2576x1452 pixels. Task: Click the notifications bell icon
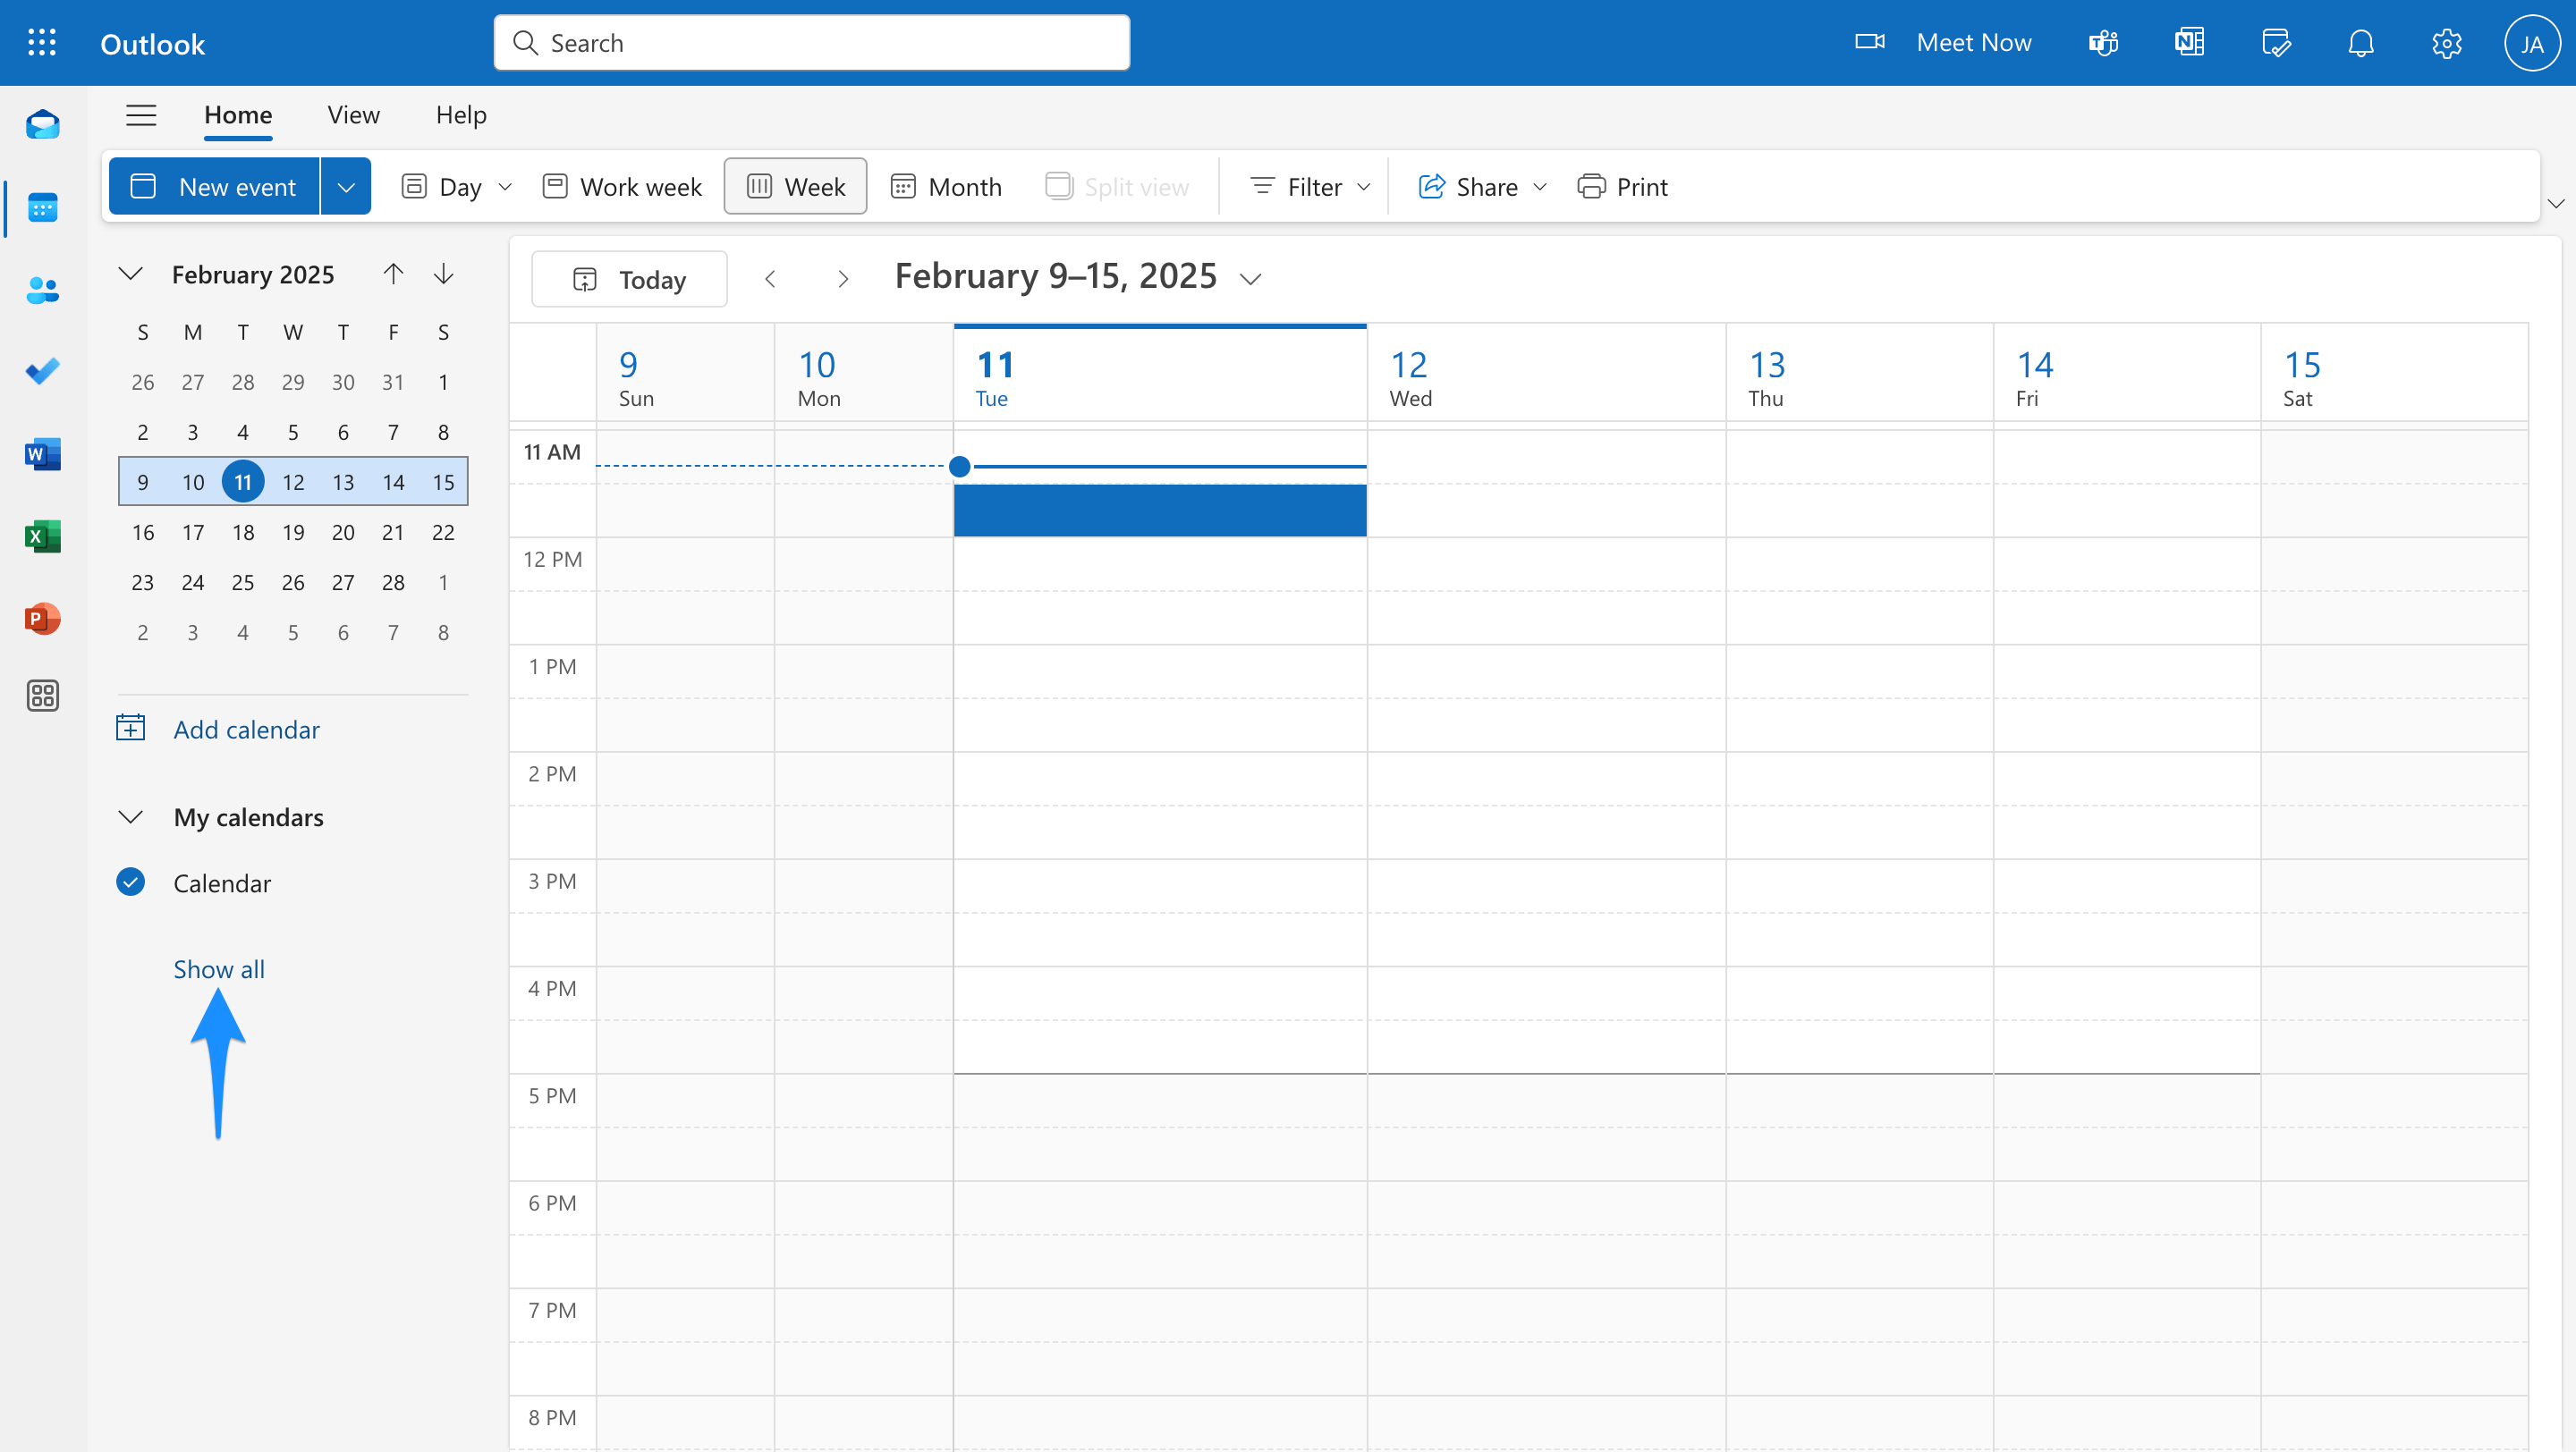(x=2361, y=43)
